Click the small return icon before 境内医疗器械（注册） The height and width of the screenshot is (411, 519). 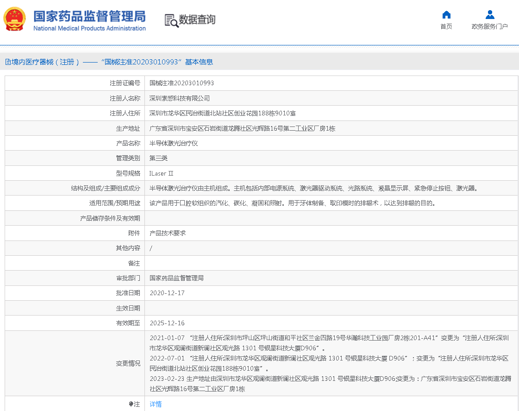8,62
